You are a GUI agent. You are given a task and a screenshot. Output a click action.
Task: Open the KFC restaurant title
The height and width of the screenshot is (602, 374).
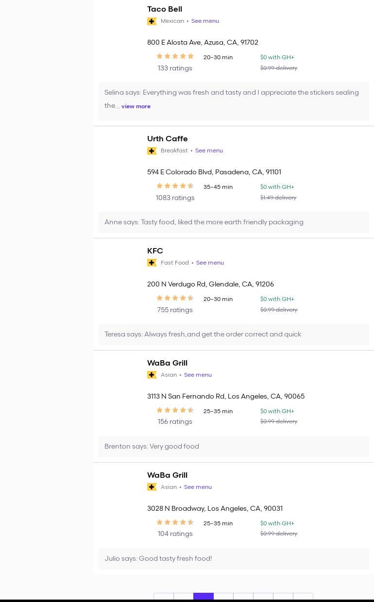pos(155,251)
